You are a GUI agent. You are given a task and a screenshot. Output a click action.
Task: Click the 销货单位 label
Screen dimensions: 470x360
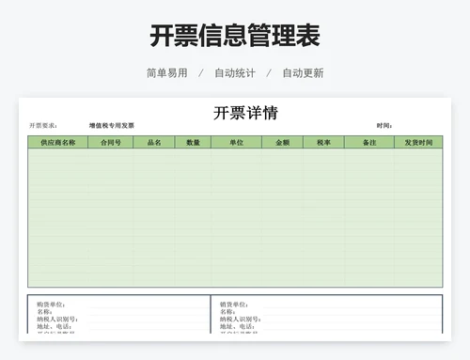234,305
